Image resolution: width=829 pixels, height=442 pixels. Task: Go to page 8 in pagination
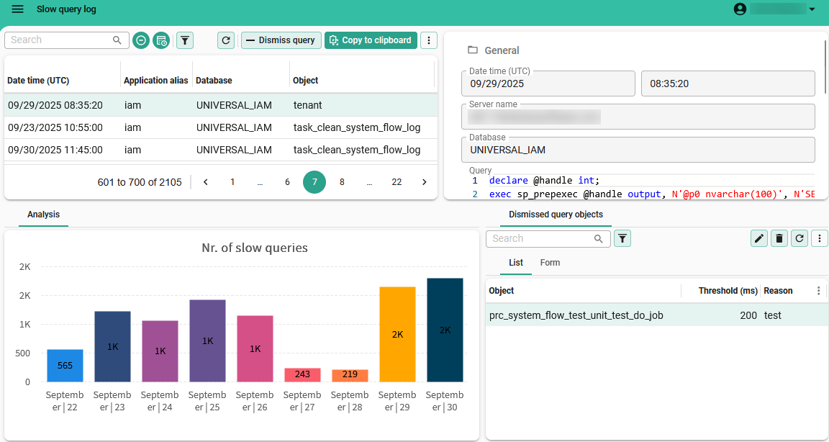click(342, 182)
